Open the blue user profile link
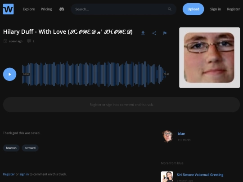 181,134
